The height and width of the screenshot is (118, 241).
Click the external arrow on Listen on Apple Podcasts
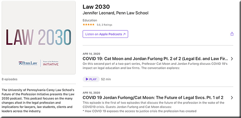[124, 34]
